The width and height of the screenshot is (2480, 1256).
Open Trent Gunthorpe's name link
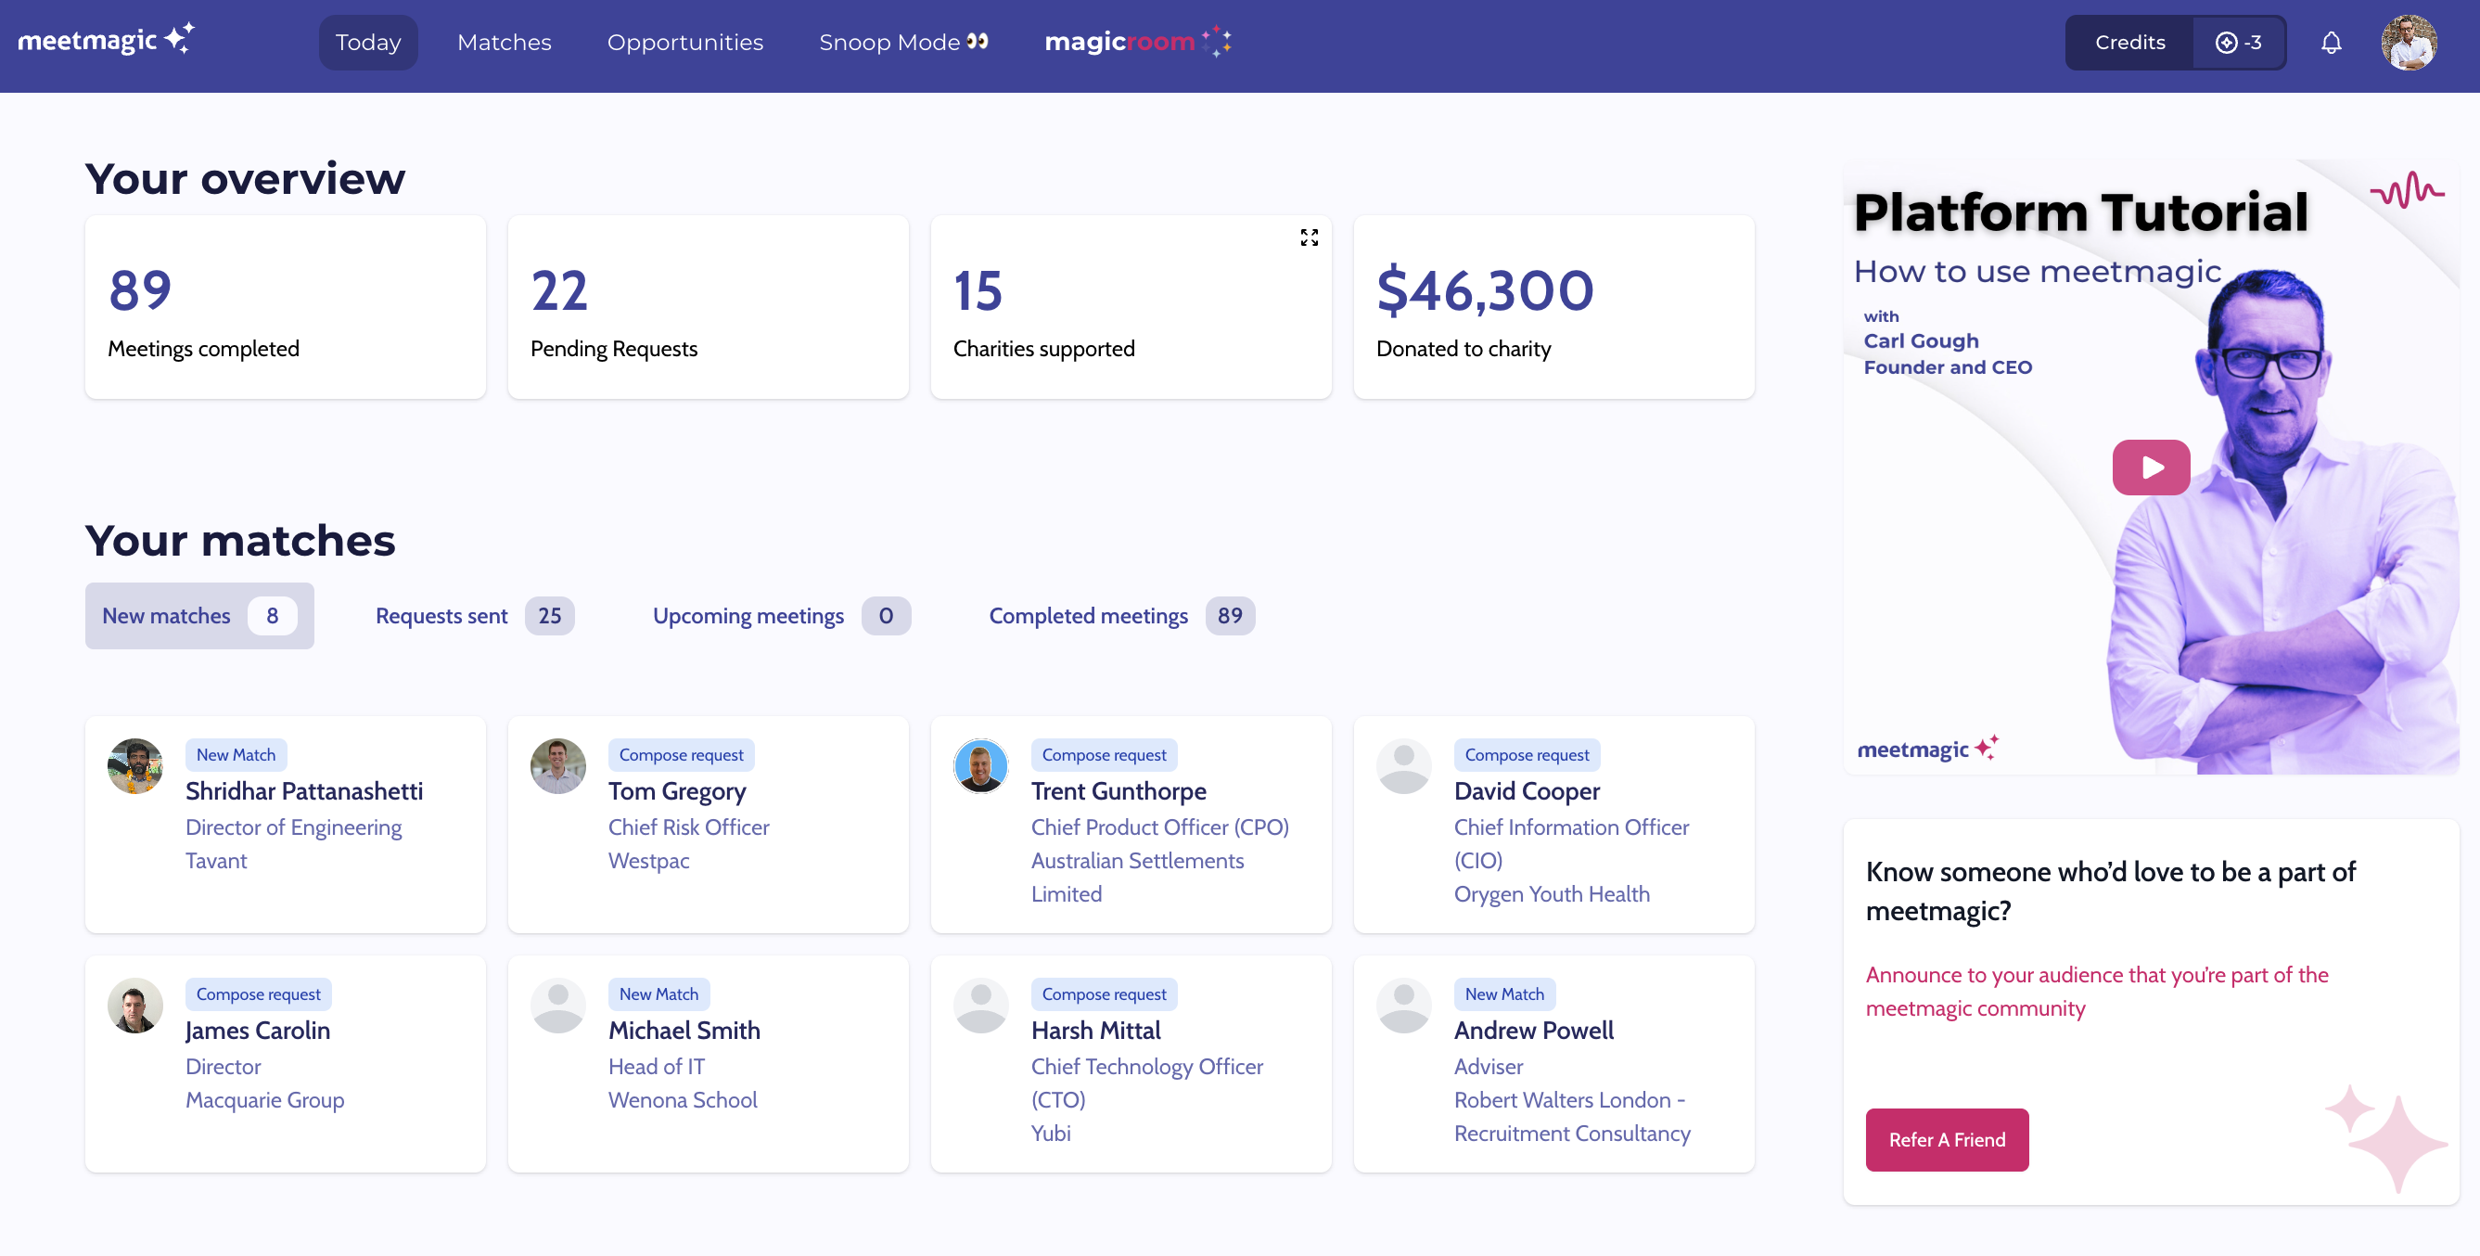tap(1119, 790)
